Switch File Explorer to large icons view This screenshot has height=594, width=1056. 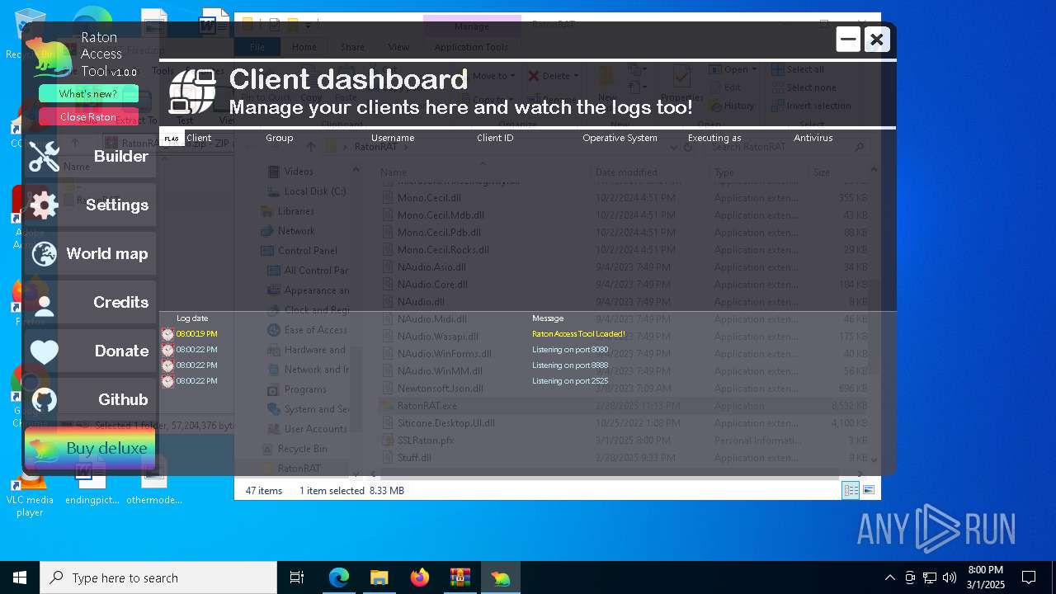click(x=869, y=491)
